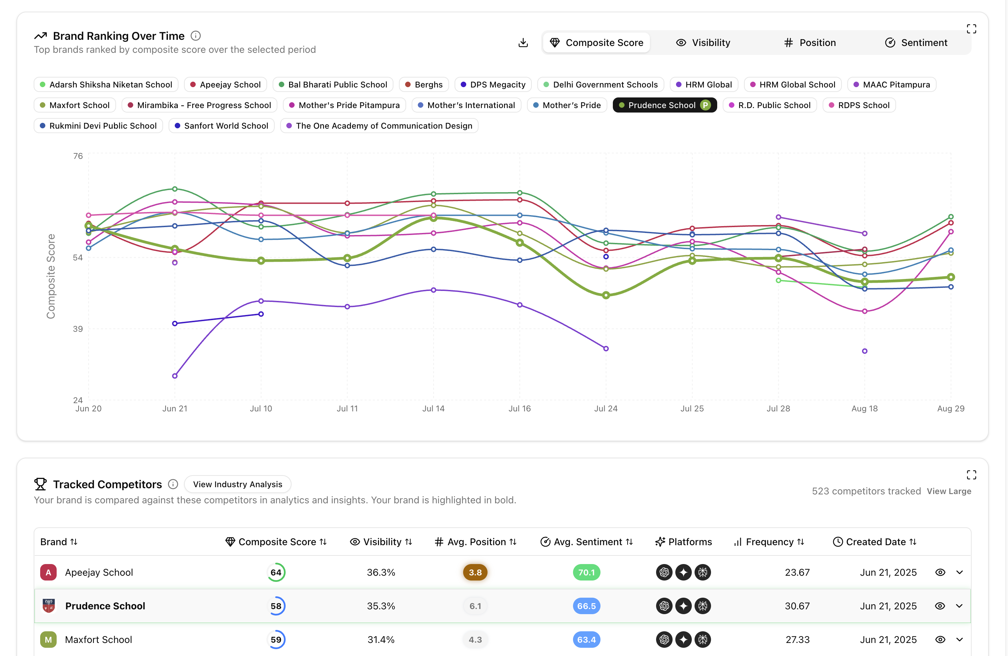The height and width of the screenshot is (656, 1008).
Task: Click Apeejay School avg position badge 3.8
Action: [475, 572]
